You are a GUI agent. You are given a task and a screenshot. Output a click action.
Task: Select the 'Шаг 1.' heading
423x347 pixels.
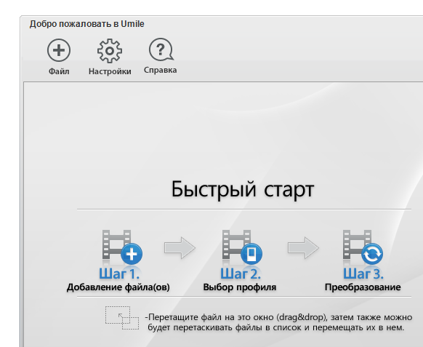click(x=119, y=274)
